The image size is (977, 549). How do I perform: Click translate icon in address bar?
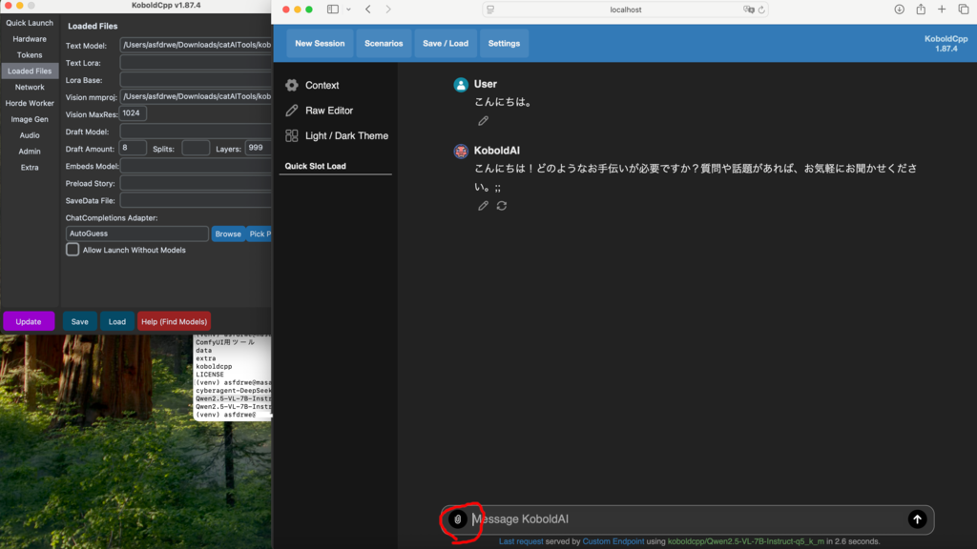(748, 10)
